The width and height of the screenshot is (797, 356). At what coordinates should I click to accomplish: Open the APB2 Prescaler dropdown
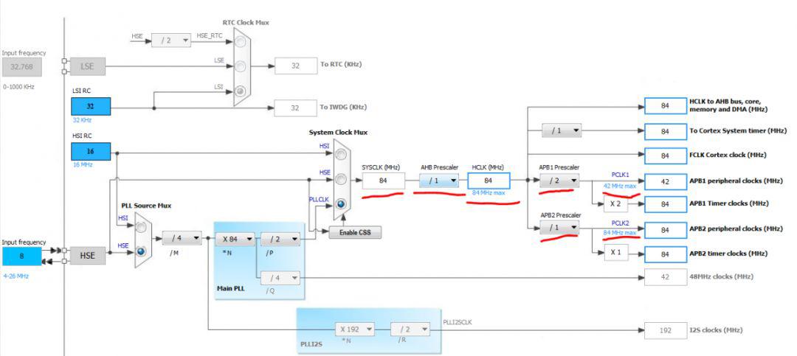(559, 228)
